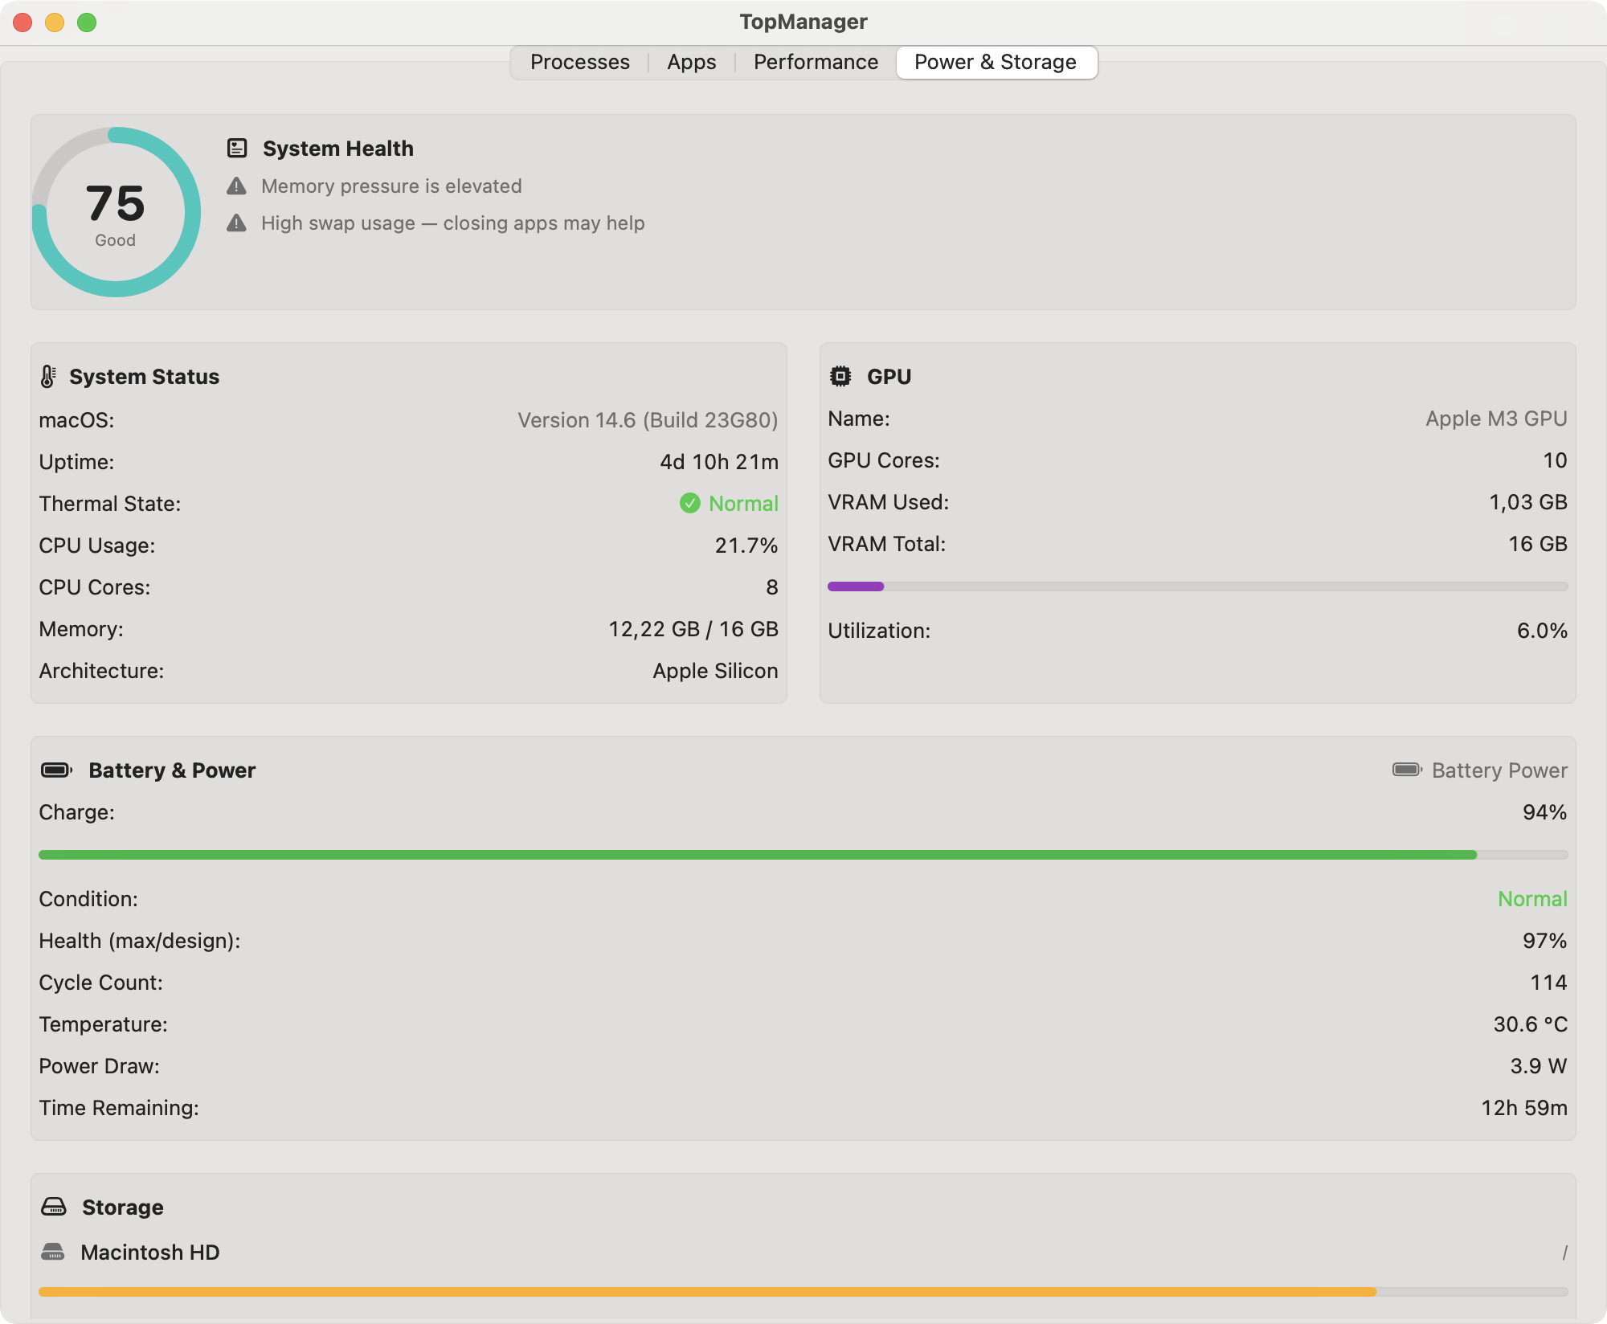Select the Performance tab
The image size is (1607, 1324).
[x=816, y=62]
